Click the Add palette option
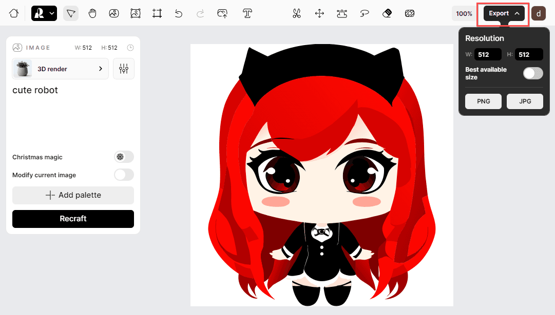This screenshot has width=555, height=315. click(73, 195)
